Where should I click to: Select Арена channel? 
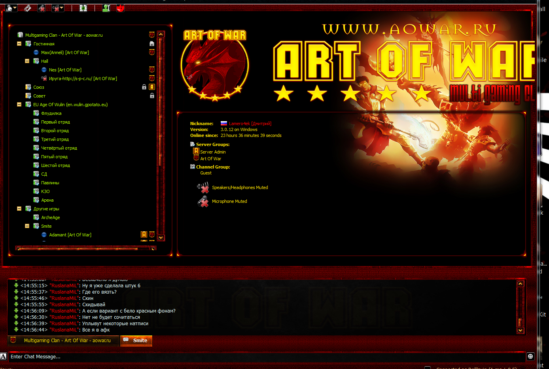[x=47, y=200]
